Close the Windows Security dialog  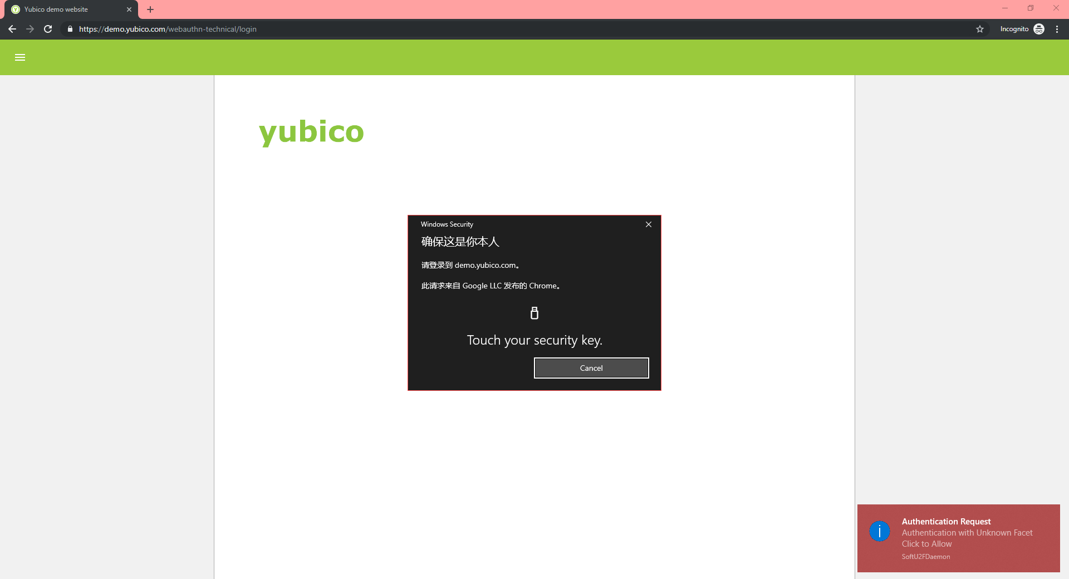(649, 224)
